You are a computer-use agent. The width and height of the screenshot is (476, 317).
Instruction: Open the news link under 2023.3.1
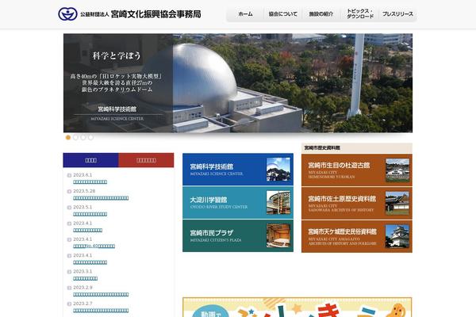pyautogui.click(x=86, y=278)
